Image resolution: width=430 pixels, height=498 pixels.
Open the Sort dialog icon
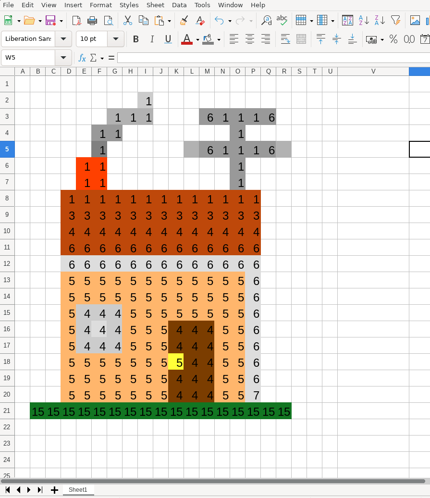[x=347, y=21]
